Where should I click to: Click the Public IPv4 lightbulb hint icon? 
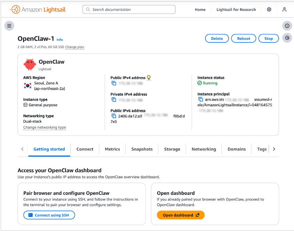click(x=149, y=78)
